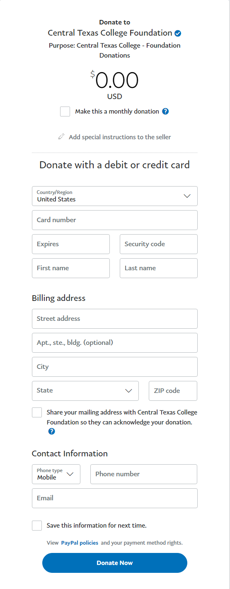Focus the Email input field
The height and width of the screenshot is (589, 230).
115,498
